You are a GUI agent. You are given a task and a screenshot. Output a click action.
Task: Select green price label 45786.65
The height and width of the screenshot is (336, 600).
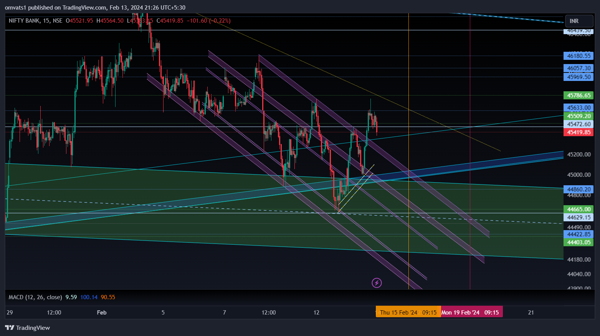point(579,96)
